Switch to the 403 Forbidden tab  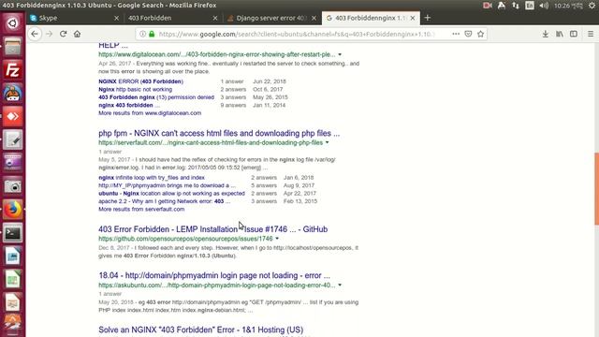(173, 18)
